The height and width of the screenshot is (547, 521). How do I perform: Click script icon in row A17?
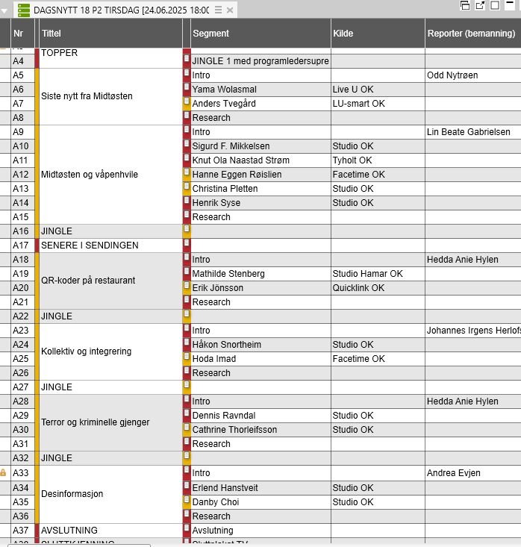click(x=187, y=243)
